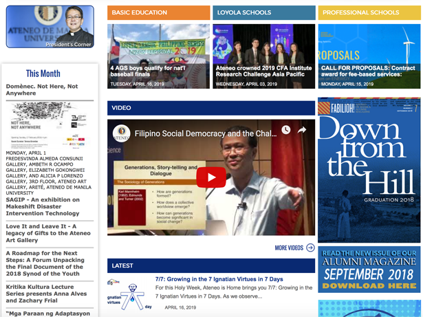The height and width of the screenshot is (317, 423).
Task: Open Domènec. Not Here, Not Anywhere event
Action: 42,89
